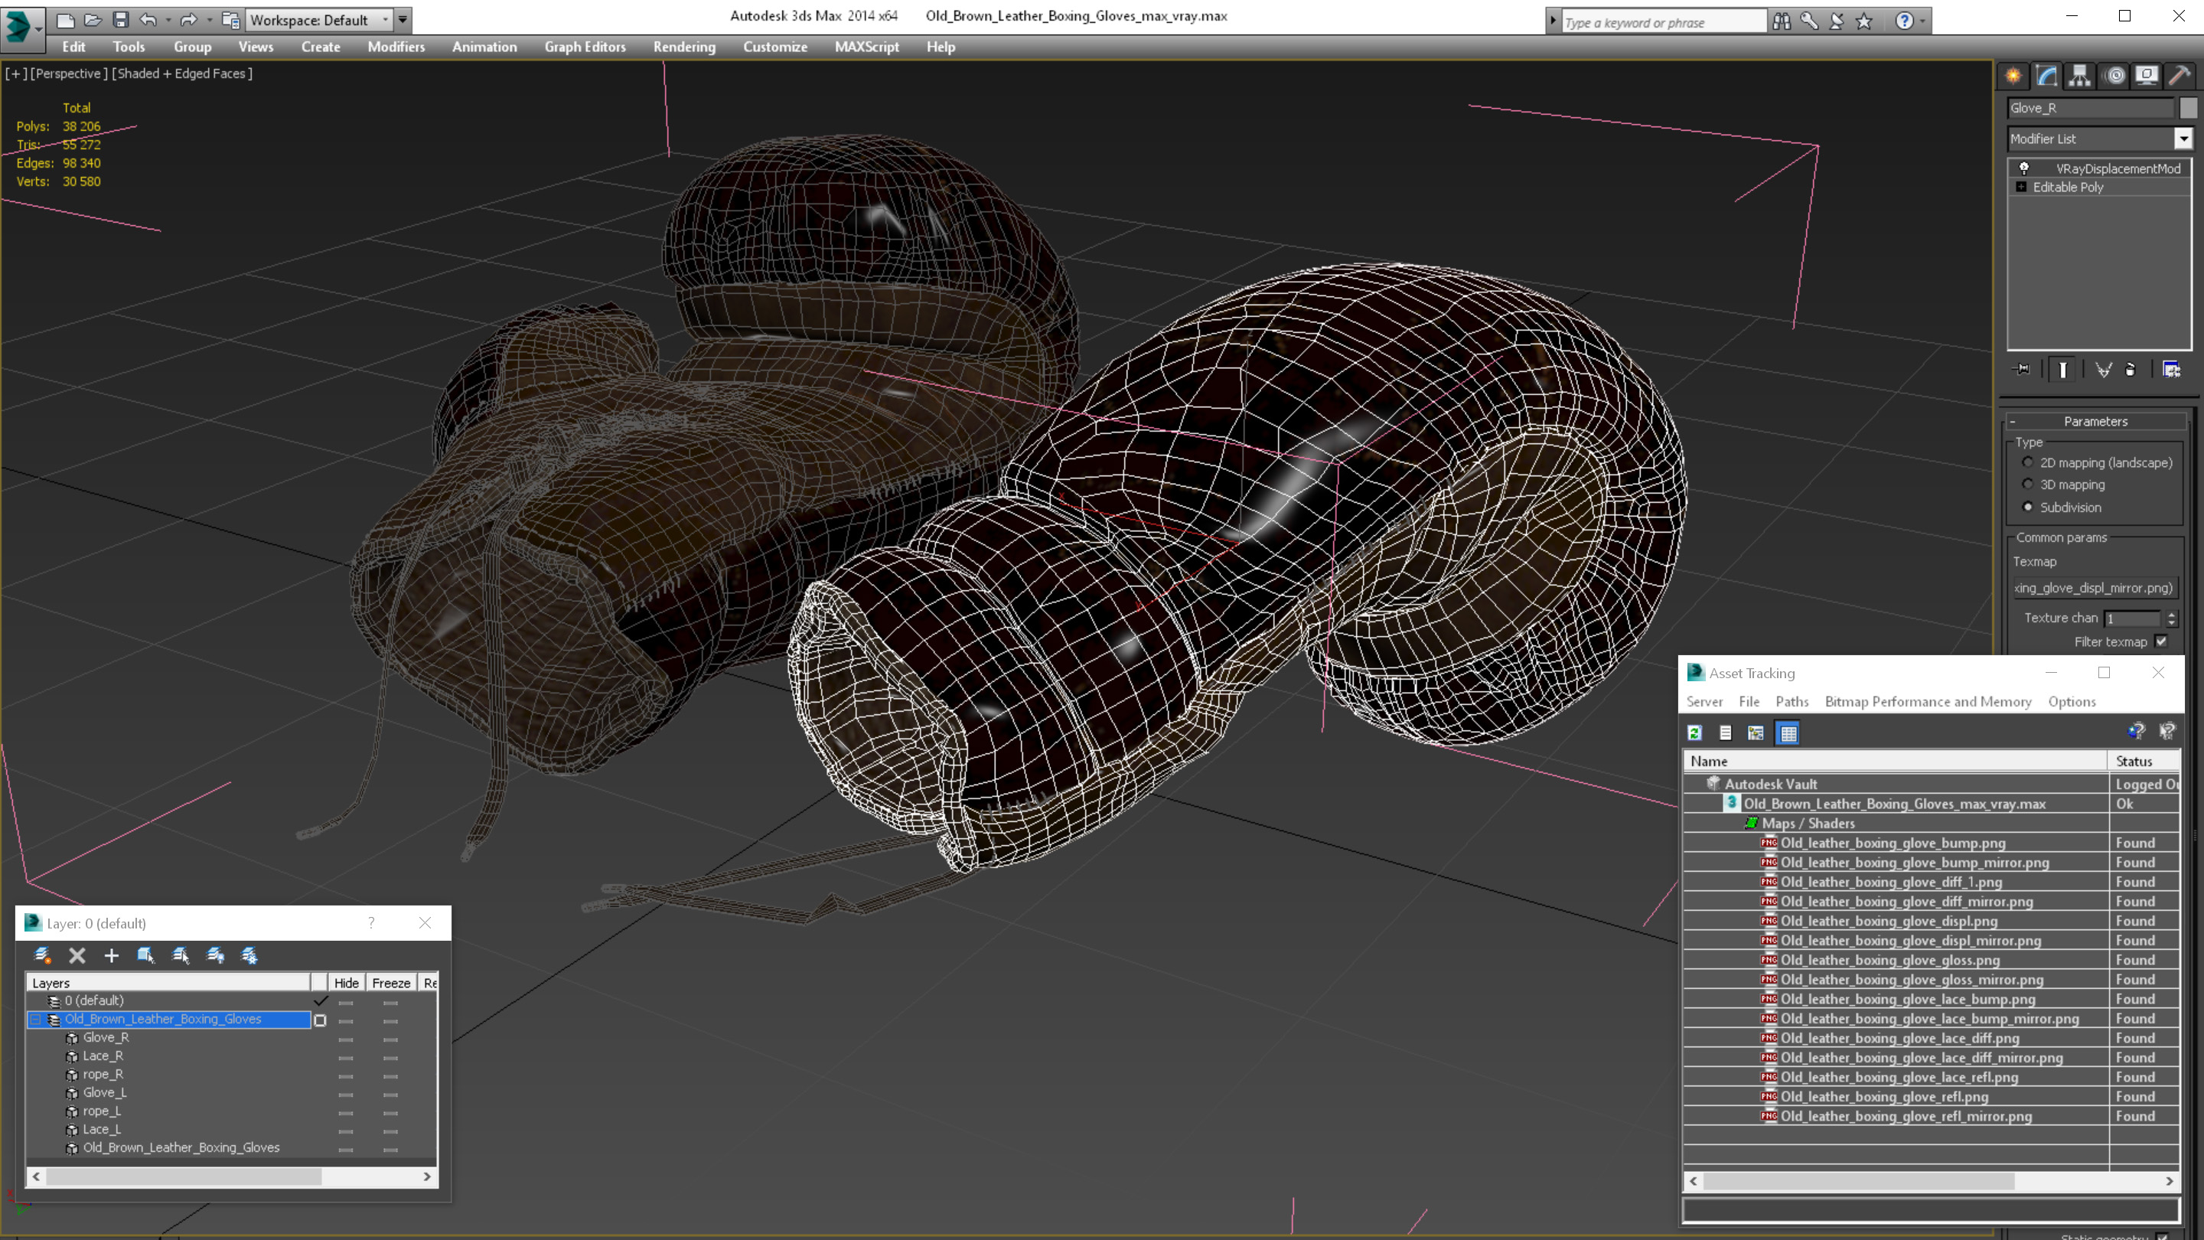Open Quick Access toolbar customize arrow
Viewport: 2204px width, 1240px height.
point(403,20)
